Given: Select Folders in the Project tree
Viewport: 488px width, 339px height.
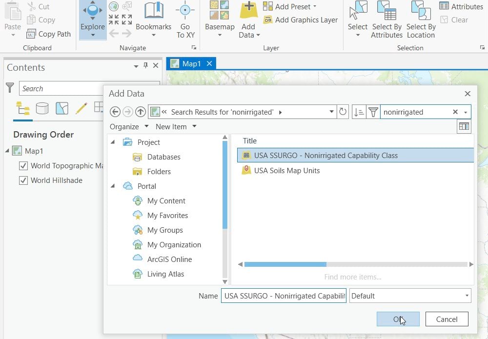Looking at the screenshot, I should click(x=152, y=171).
